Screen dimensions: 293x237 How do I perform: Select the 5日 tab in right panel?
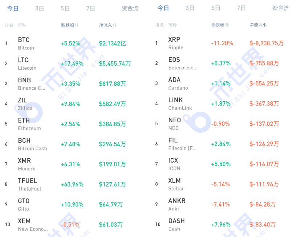pyautogui.click(x=215, y=8)
